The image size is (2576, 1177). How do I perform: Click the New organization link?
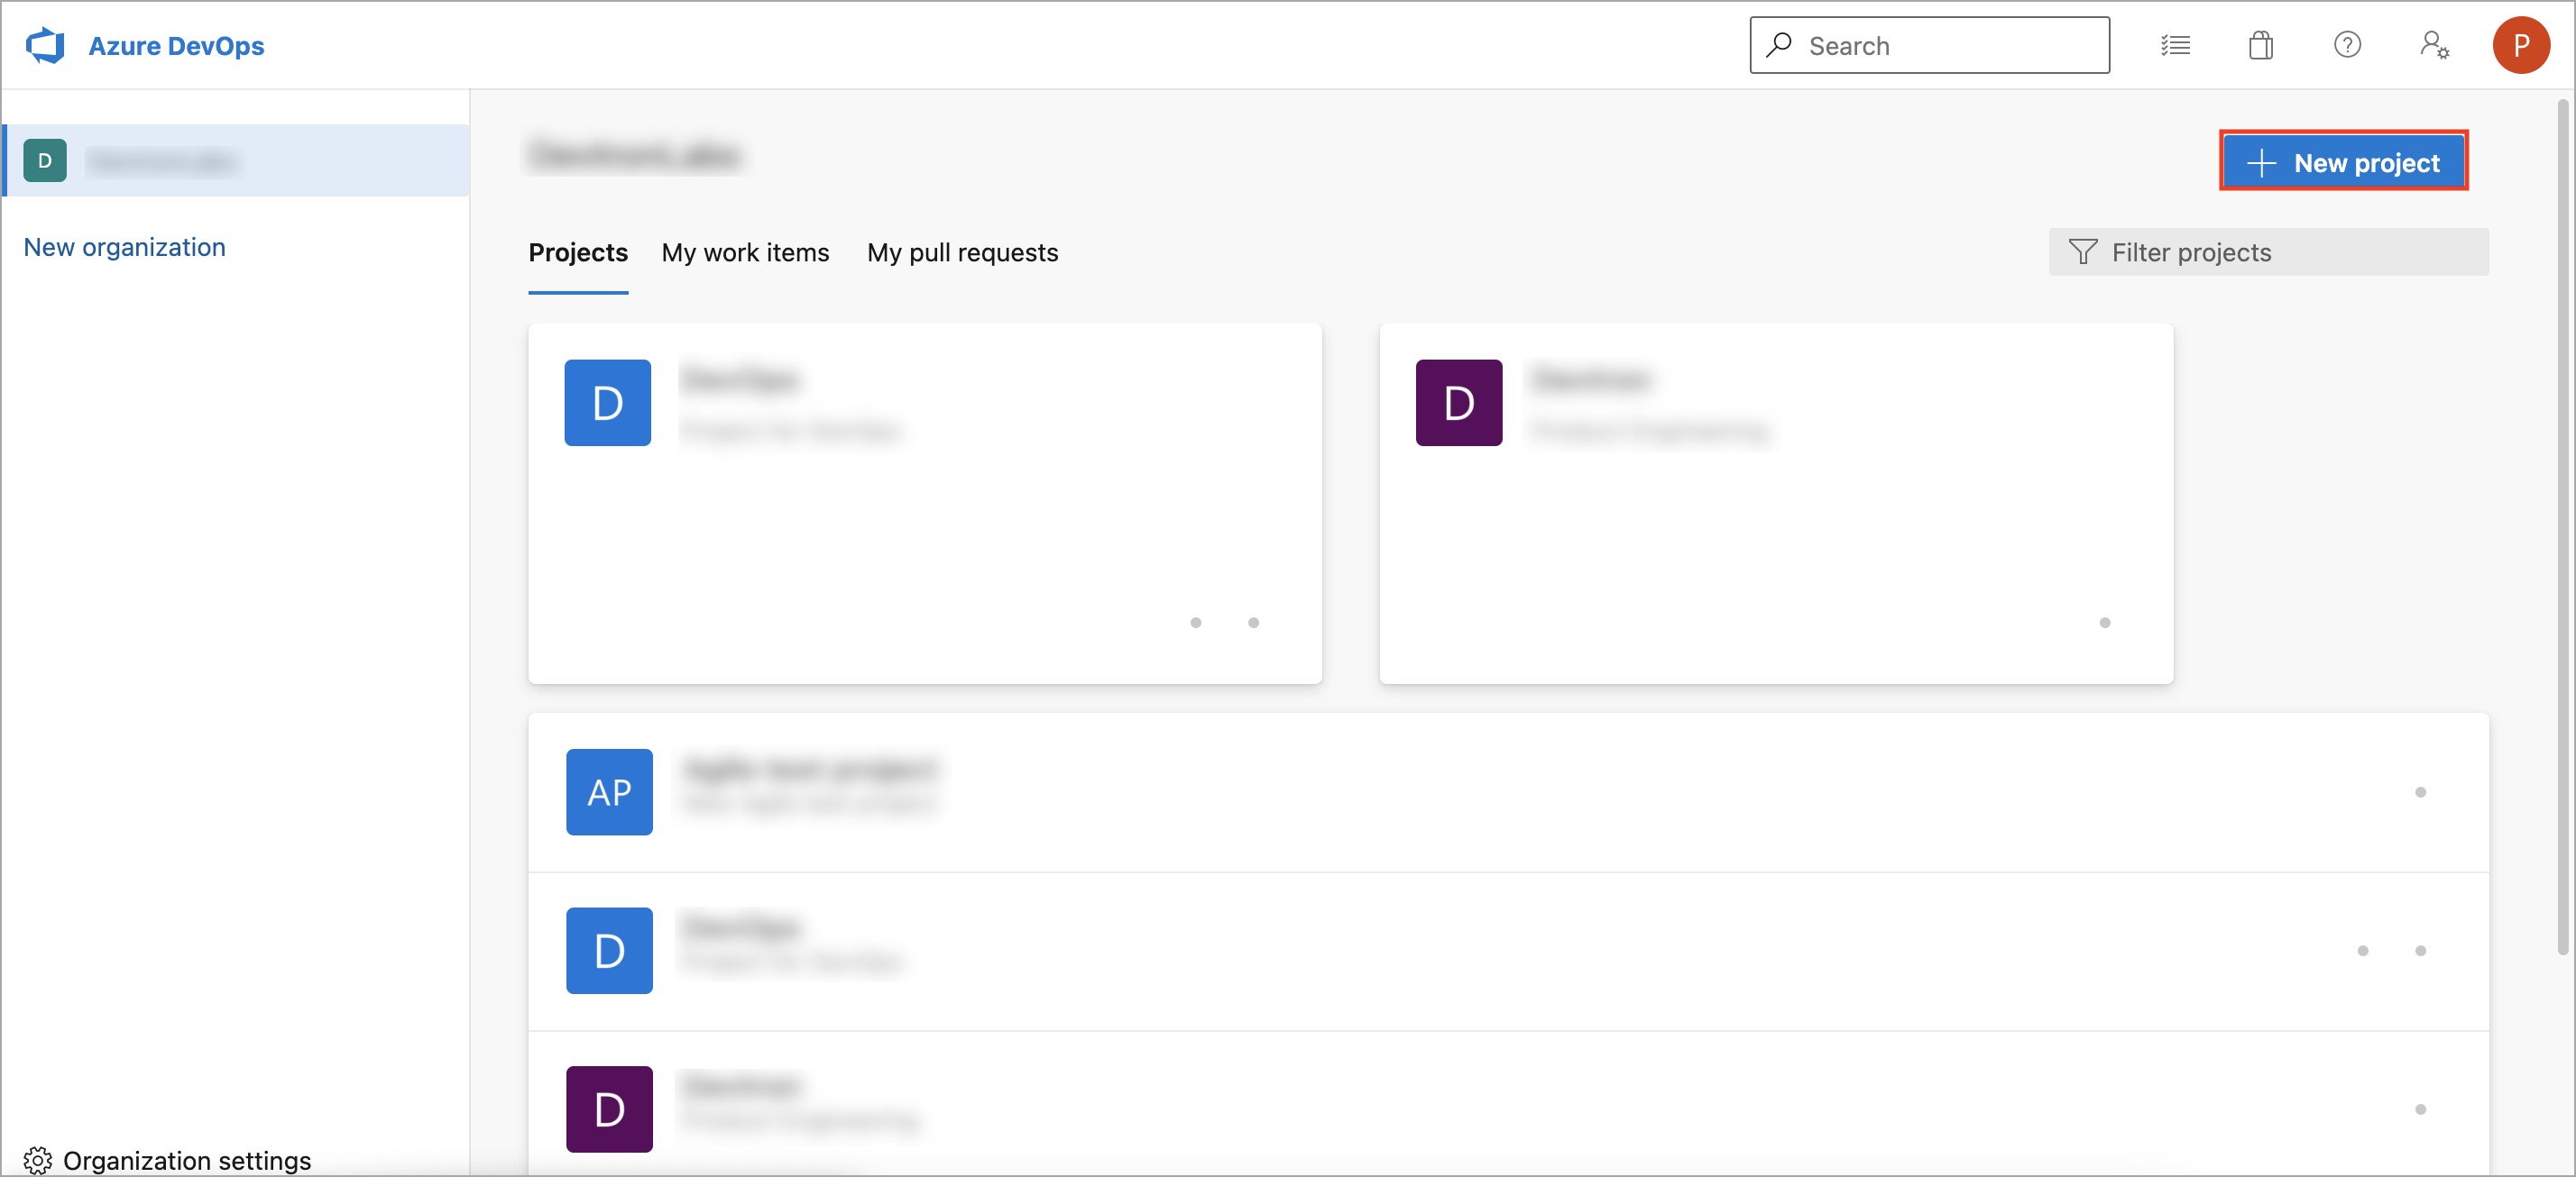124,247
